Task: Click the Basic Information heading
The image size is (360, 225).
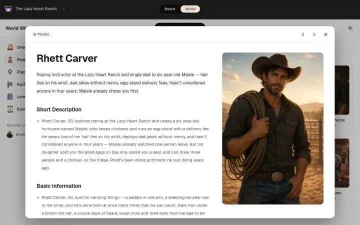Action: point(59,186)
